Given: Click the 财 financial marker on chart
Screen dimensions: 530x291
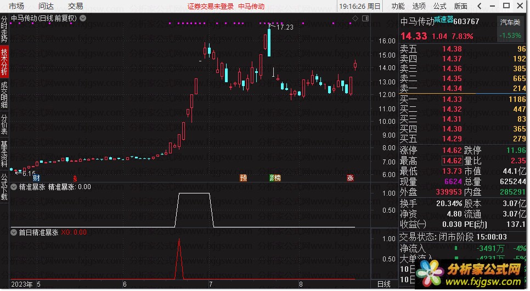Looking at the screenshot, I should coord(37,178).
